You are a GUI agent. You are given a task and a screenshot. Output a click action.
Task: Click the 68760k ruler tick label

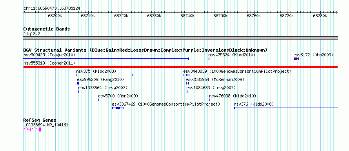254,16
